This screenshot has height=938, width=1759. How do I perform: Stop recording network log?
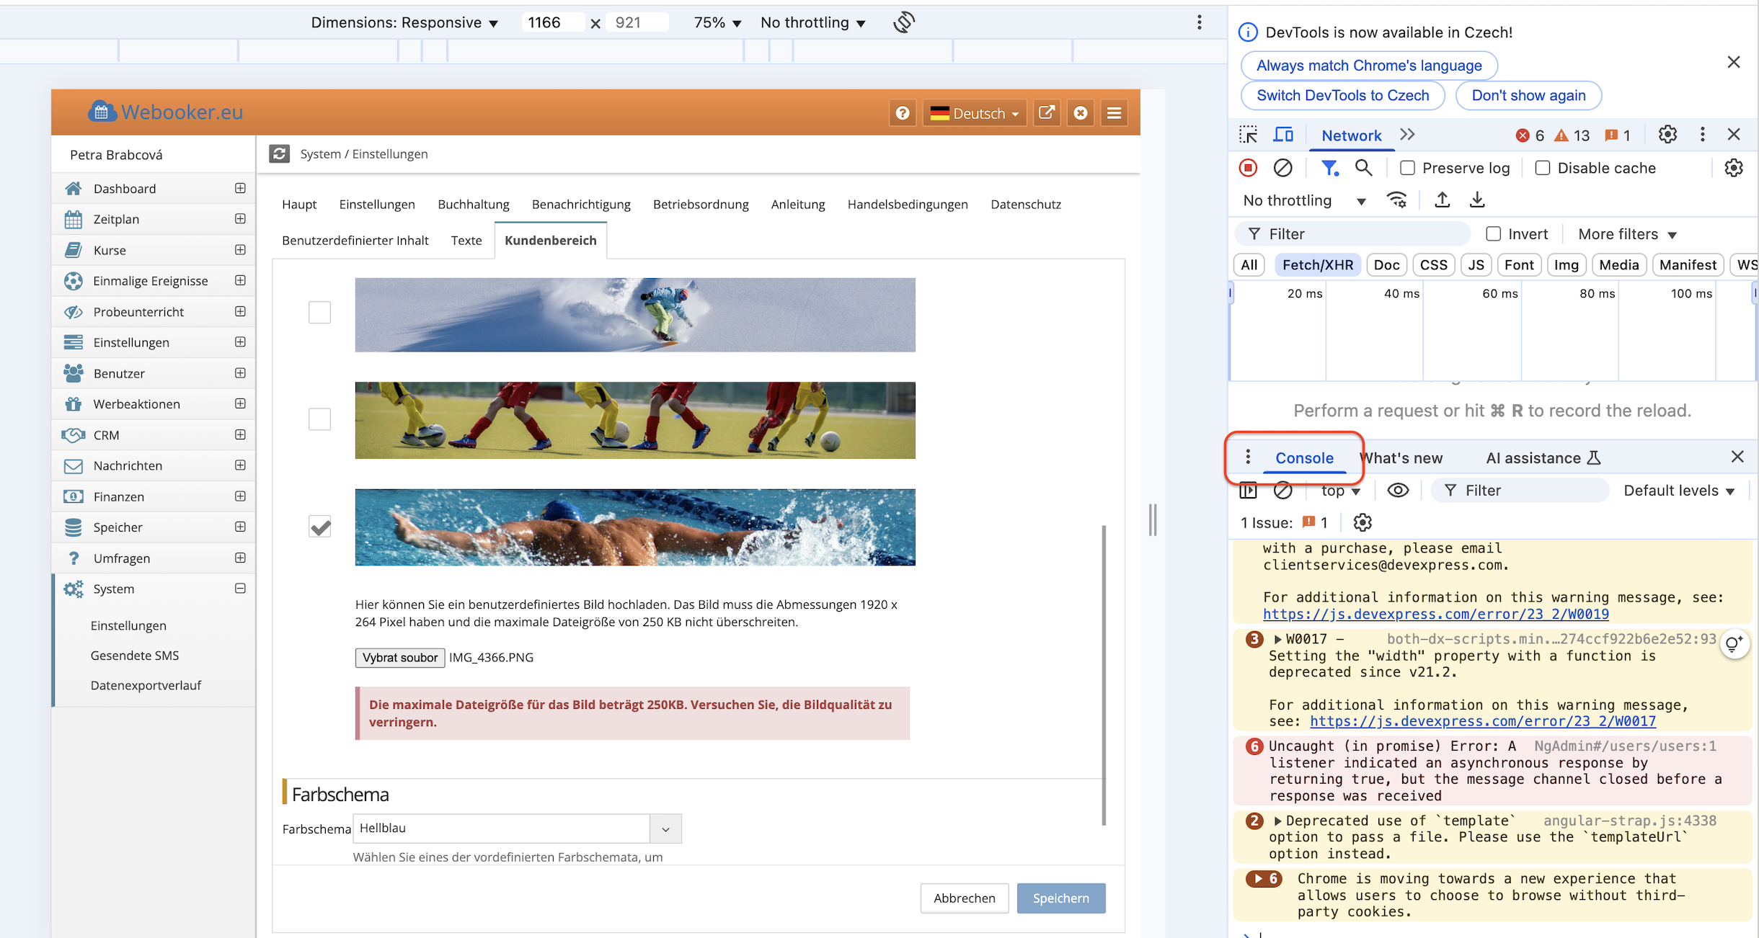[x=1248, y=168]
